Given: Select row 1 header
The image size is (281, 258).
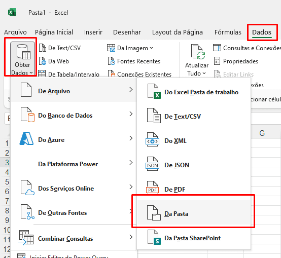Looking at the screenshot, I should (6, 143).
